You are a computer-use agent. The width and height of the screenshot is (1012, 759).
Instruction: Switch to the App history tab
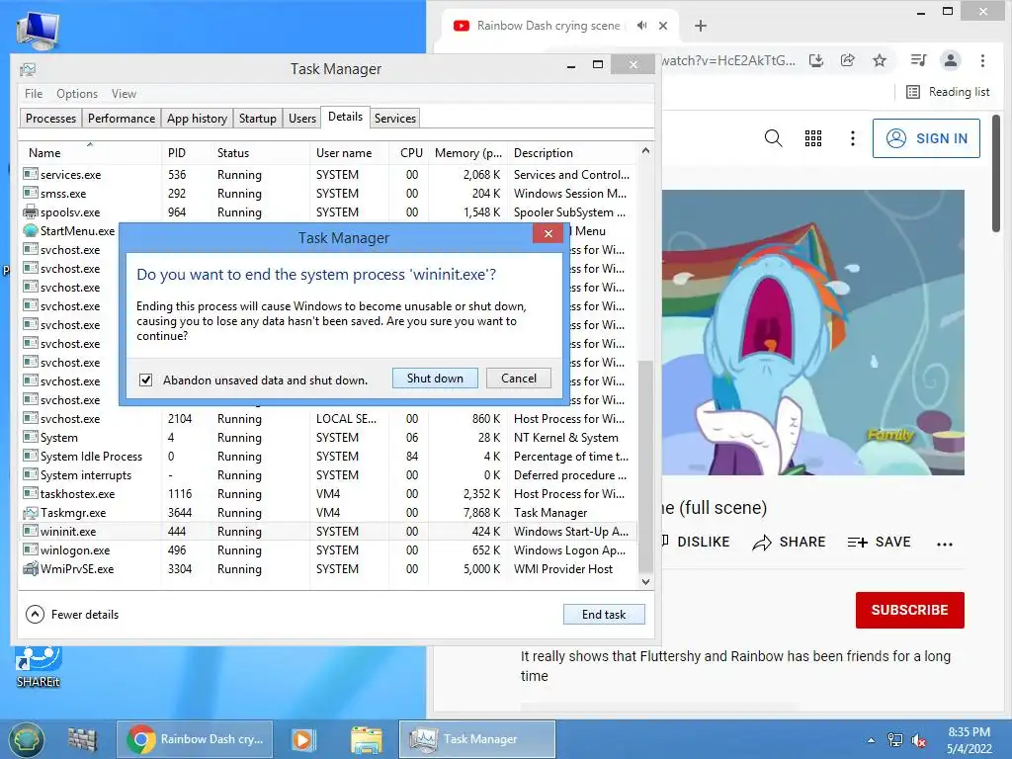(197, 119)
